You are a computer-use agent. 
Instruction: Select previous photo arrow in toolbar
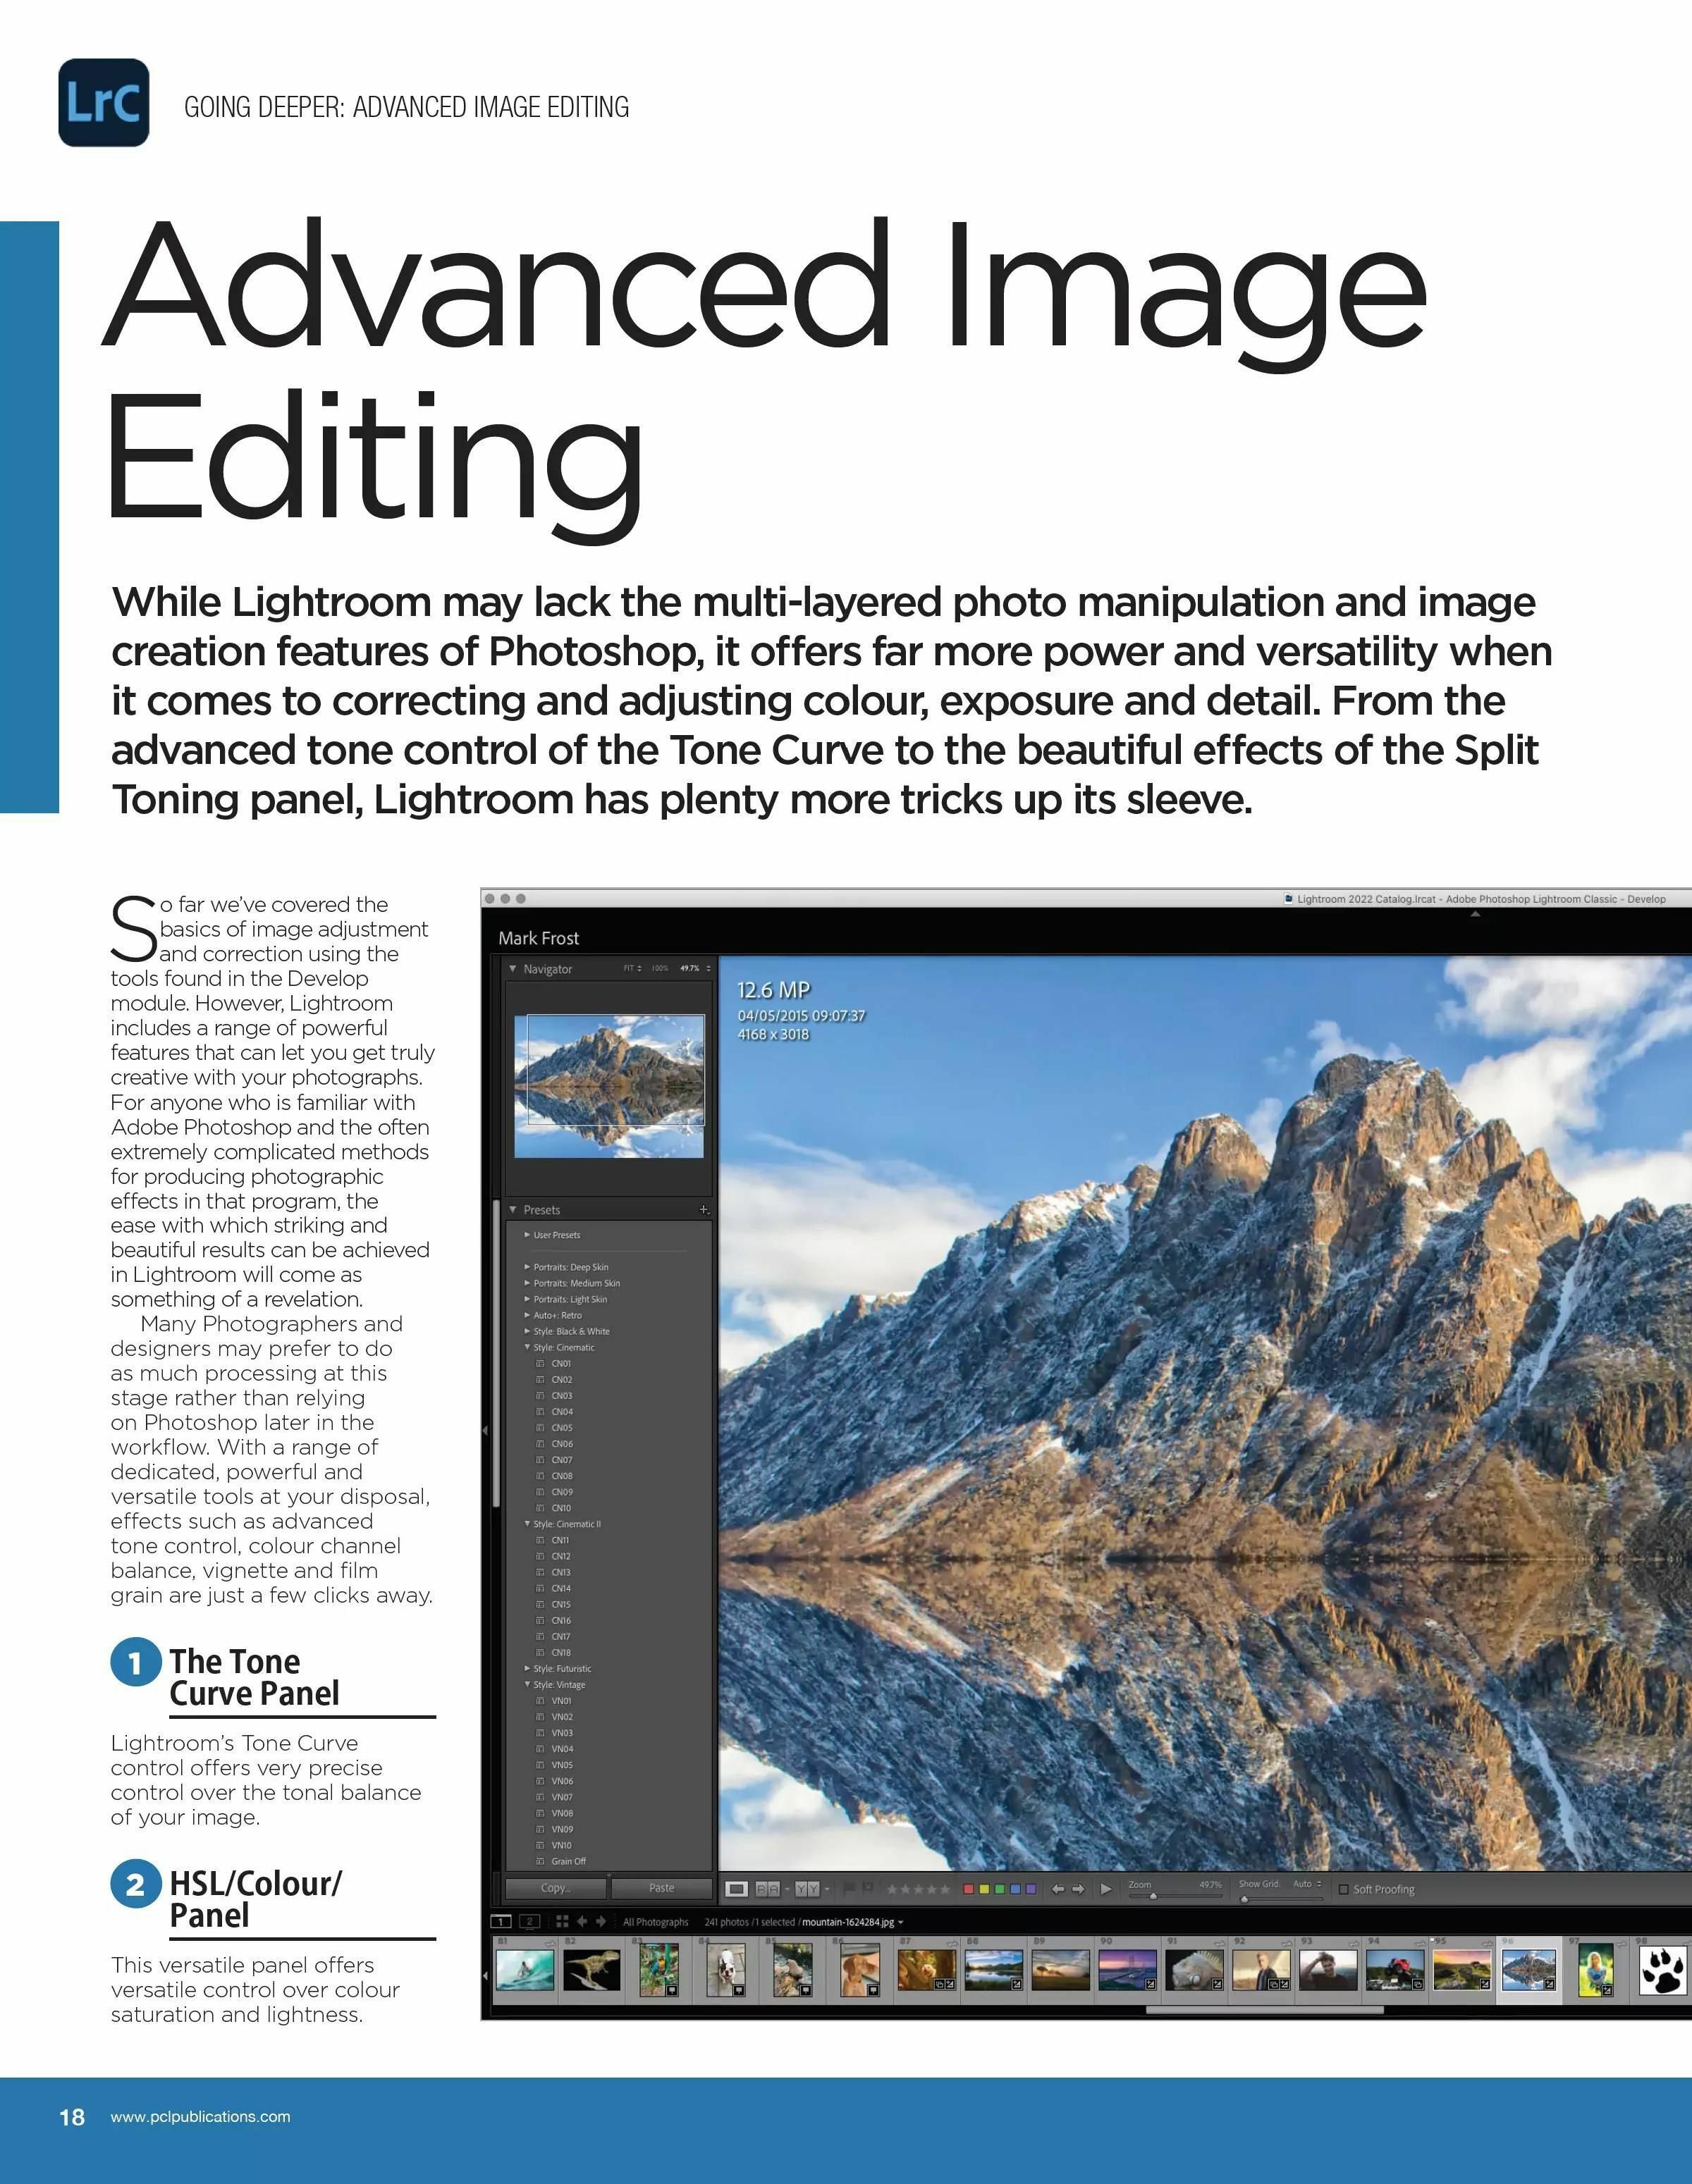pos(1057,1889)
